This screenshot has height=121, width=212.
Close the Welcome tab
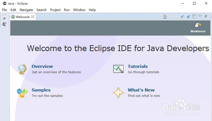coord(33,17)
